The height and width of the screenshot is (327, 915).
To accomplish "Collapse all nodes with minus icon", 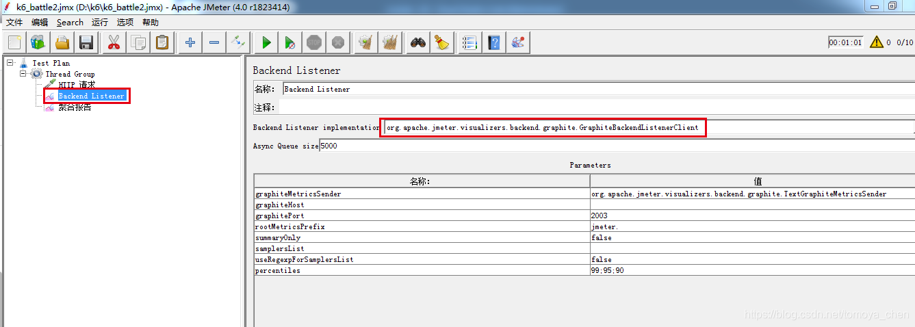I will pos(214,42).
